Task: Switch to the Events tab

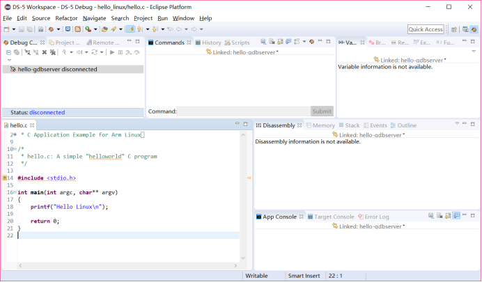Action: pos(375,125)
